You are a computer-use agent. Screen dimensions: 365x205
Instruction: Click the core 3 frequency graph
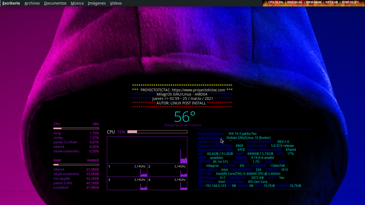127,183
